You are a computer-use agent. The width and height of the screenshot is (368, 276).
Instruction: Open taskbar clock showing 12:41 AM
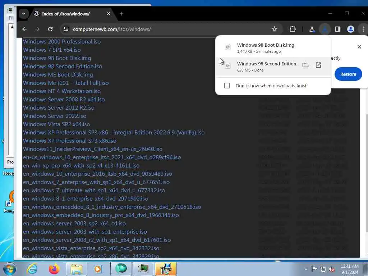tap(350, 269)
